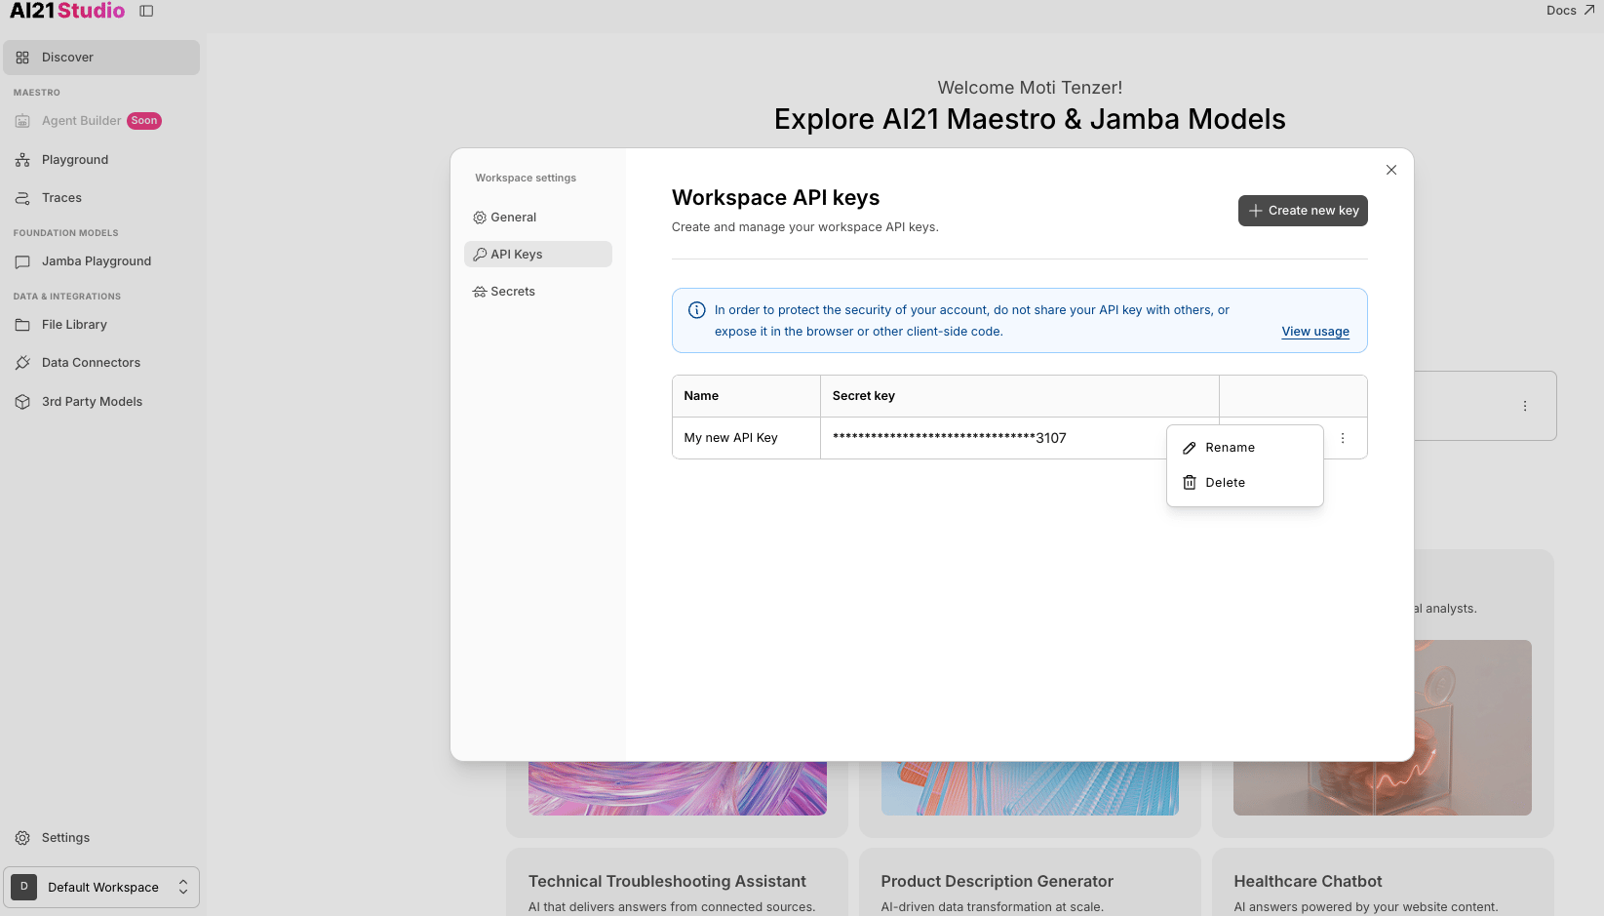Click the Data Connectors plug icon
This screenshot has height=916, width=1604.
(x=22, y=363)
